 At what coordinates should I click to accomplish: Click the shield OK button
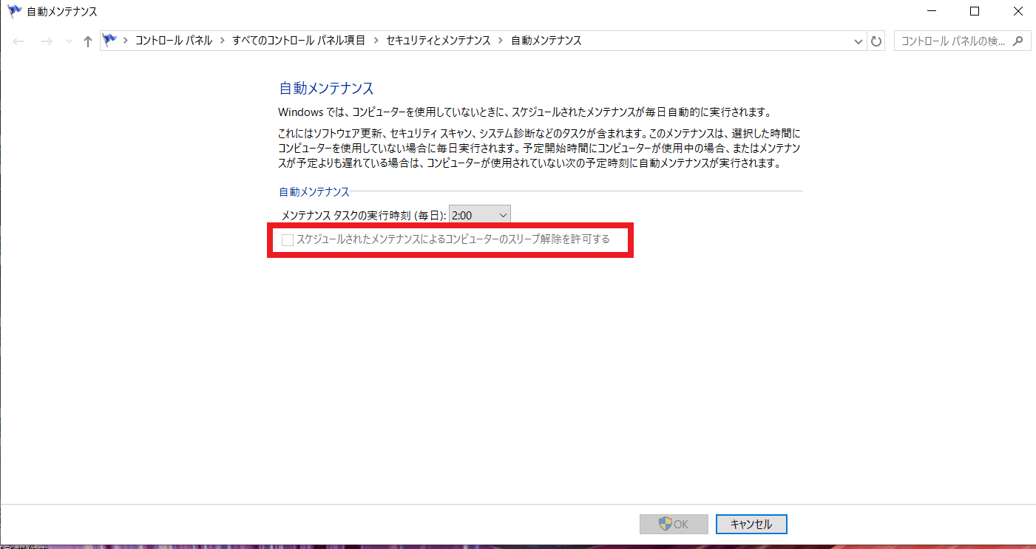674,524
